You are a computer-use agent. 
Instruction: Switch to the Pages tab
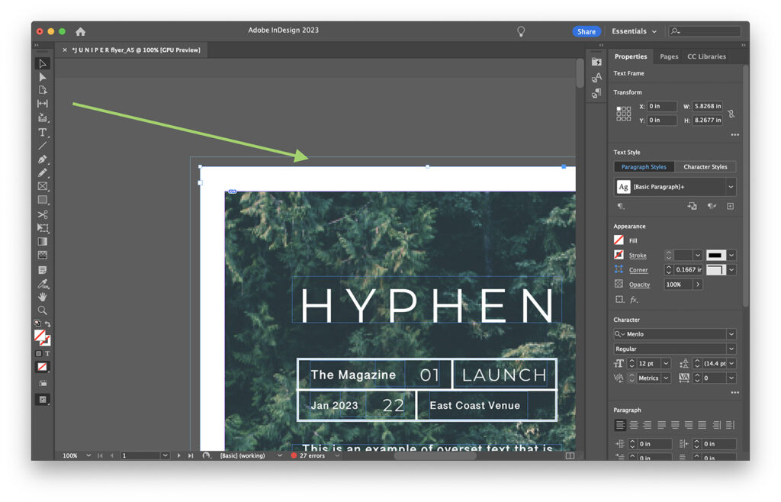tap(668, 56)
